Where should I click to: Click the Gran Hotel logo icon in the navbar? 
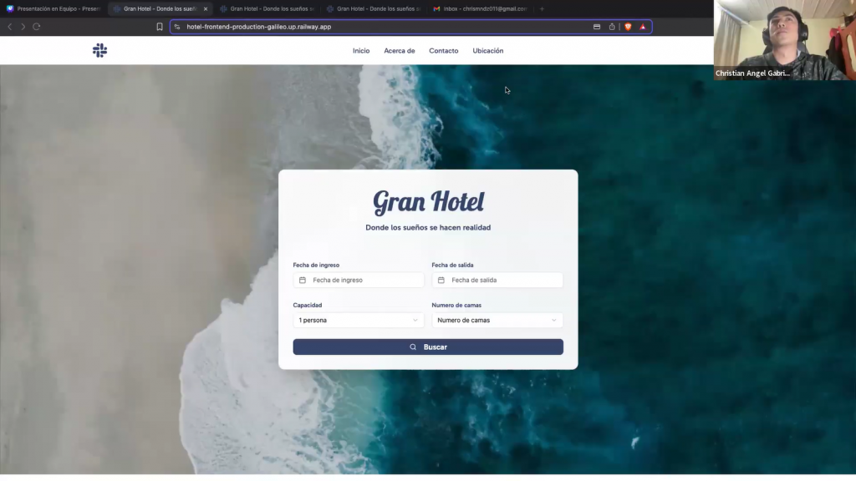pyautogui.click(x=99, y=51)
